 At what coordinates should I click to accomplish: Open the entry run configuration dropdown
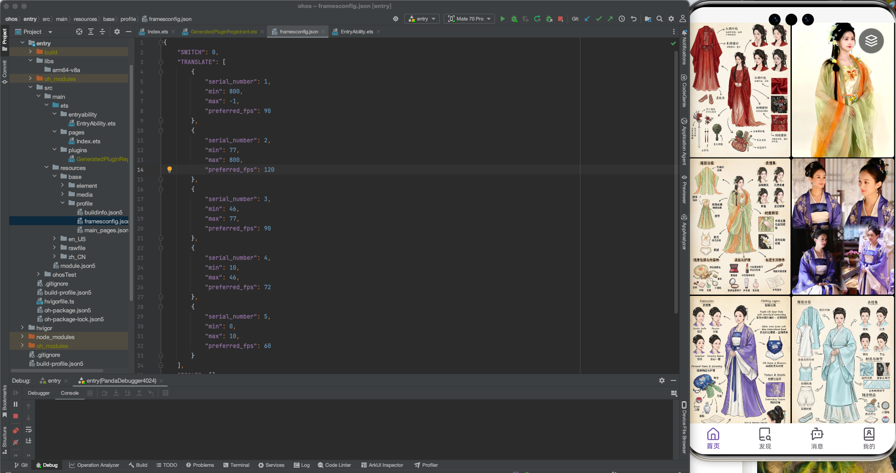point(422,19)
